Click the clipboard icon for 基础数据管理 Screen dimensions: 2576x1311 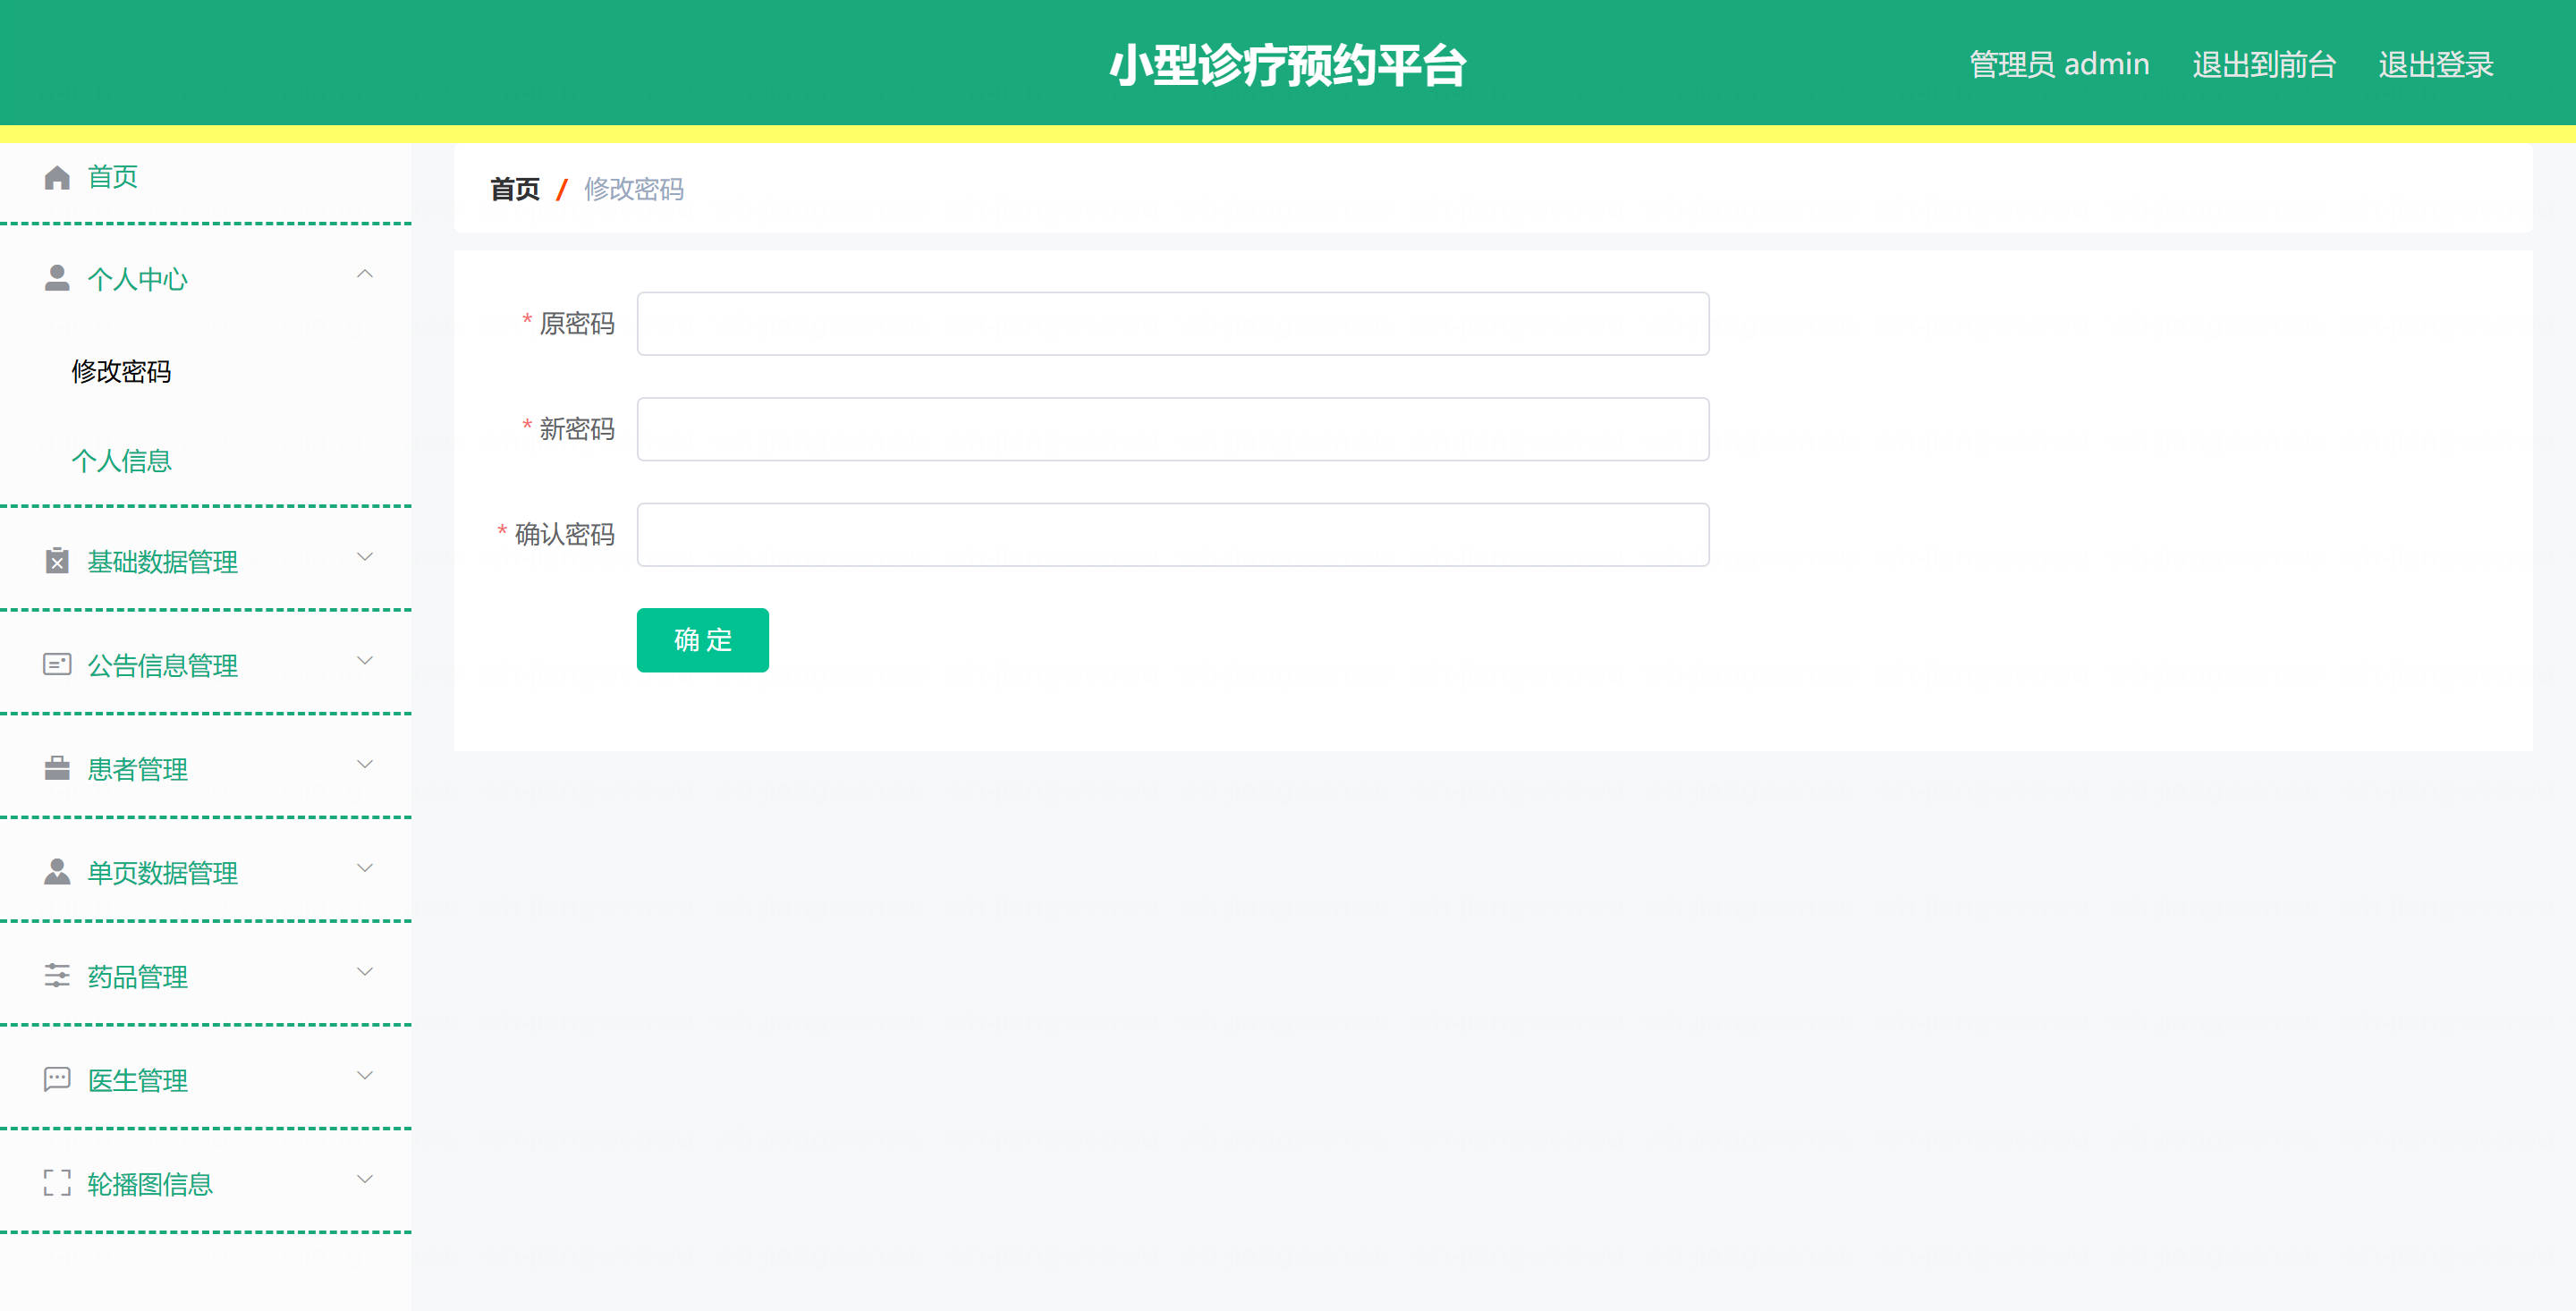click(57, 561)
